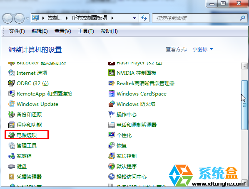Viewport: 249px width, 189px height.
Task: Click the 轻松访问中心 icon
Action: tap(112, 177)
